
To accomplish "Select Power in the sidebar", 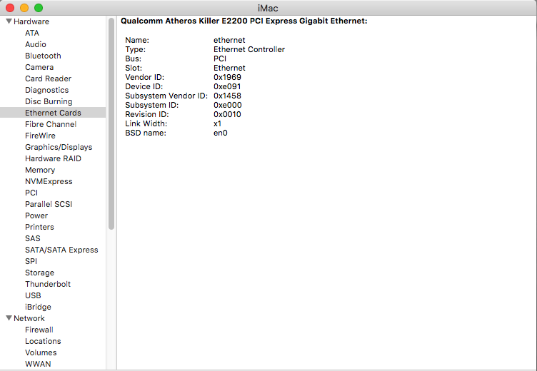I will (x=36, y=215).
